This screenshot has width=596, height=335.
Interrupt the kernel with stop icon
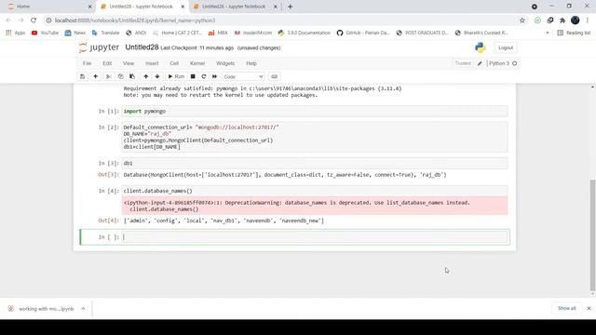(x=193, y=76)
